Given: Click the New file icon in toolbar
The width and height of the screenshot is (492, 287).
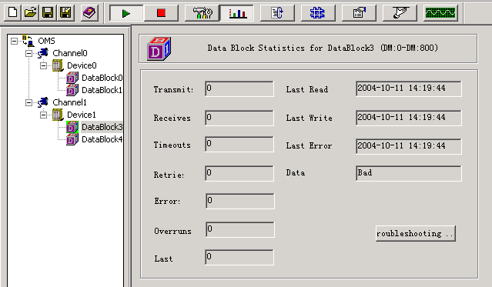Looking at the screenshot, I should [x=12, y=13].
